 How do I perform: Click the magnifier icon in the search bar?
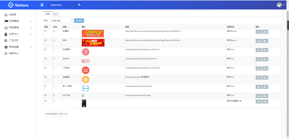click(79, 5)
